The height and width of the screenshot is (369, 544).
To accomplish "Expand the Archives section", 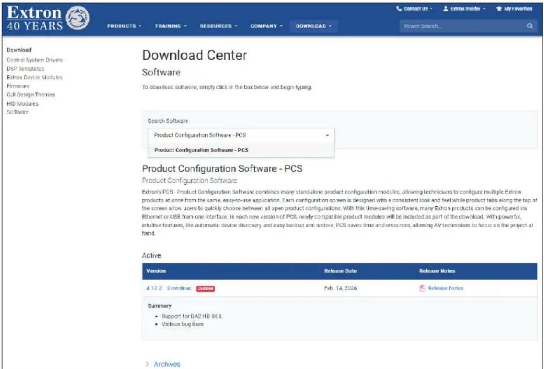I will pos(163,364).
